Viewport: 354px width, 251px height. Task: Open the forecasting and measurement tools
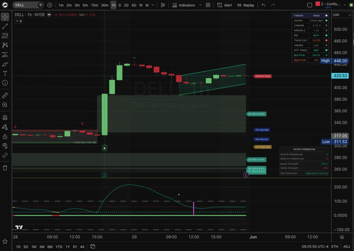tap(5, 55)
